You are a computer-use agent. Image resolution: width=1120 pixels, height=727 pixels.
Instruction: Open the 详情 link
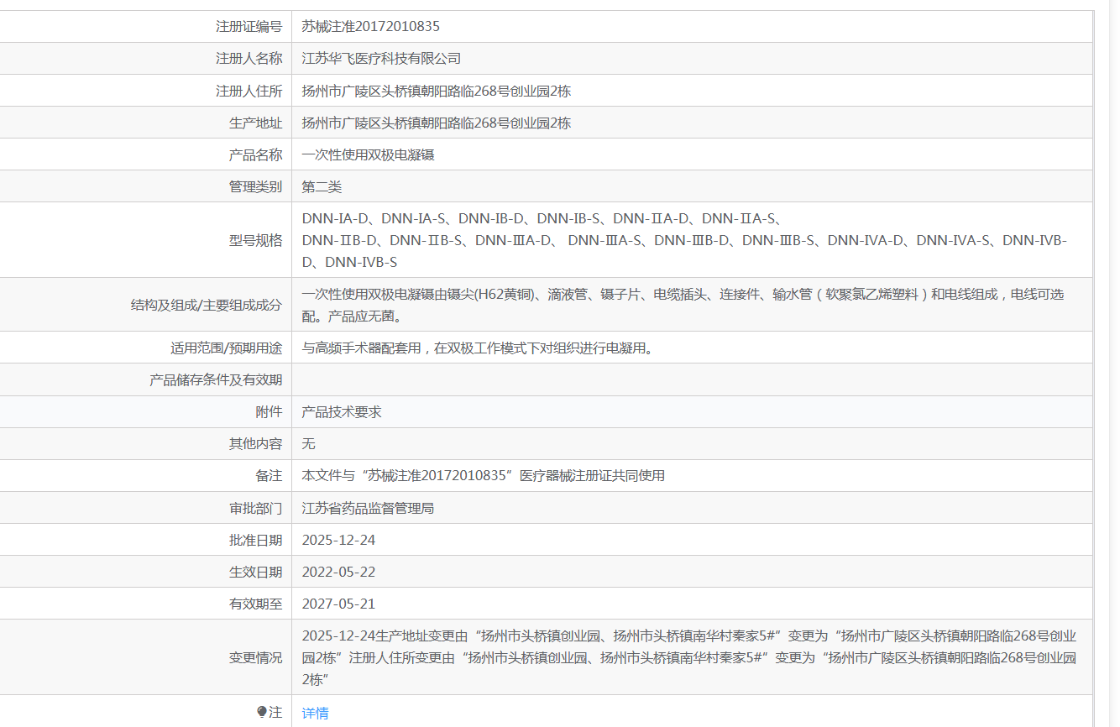(315, 713)
